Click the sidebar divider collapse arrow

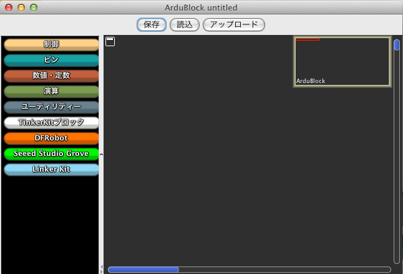click(101, 154)
